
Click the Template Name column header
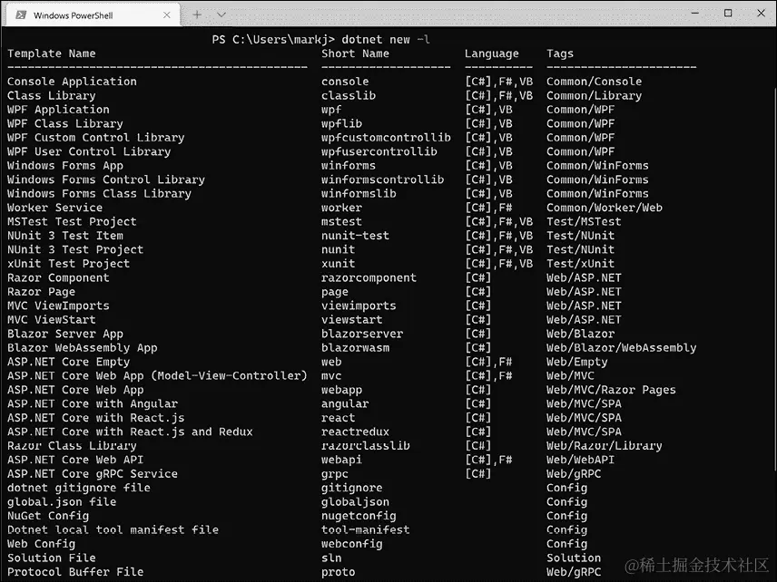[x=51, y=53]
